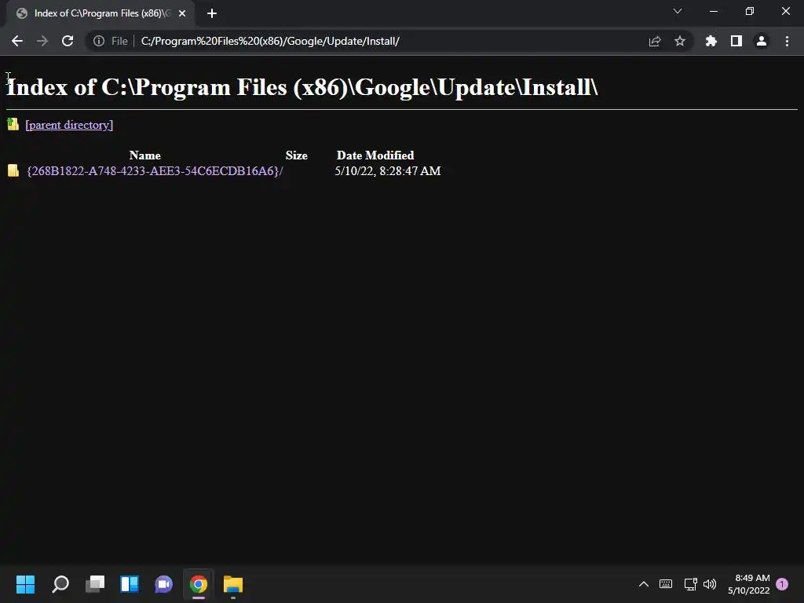Open the notification badge showing 1
The height and width of the screenshot is (603, 804).
coord(782,584)
